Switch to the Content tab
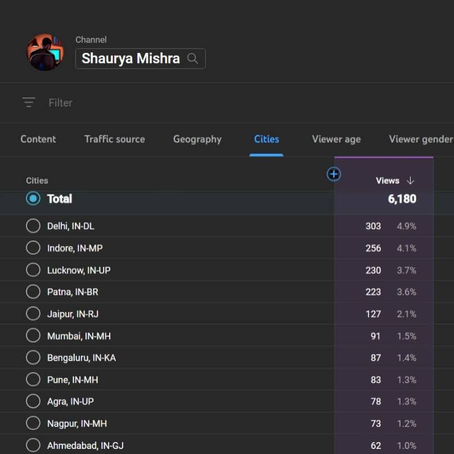Screen dimensions: 454x454 point(38,139)
